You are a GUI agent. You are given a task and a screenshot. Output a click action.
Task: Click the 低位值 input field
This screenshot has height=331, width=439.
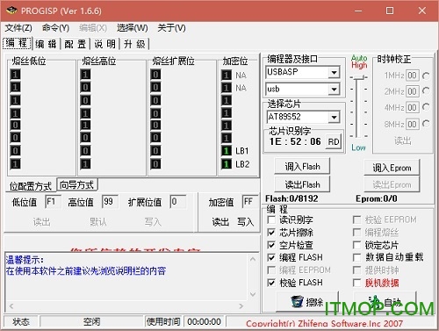[x=53, y=202]
